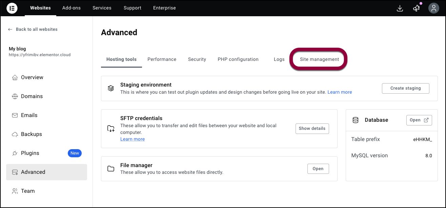Open the user account avatar
Viewport: 446px width, 208px height.
coord(433,8)
